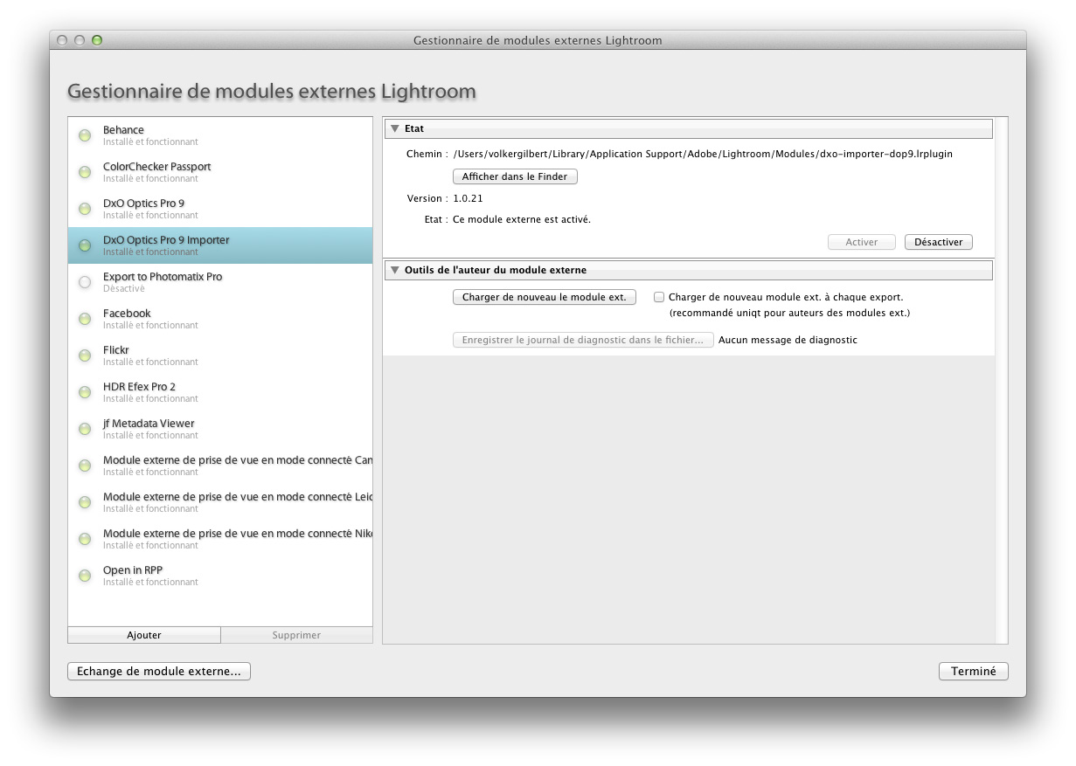
Task: Click the grey disabled dot for Export to Photomatix Pro
Action: (x=85, y=282)
